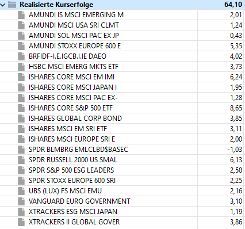
Task: Click document icon of ISHARES CORE MSCI PAC EX-
Action: coord(21,98)
